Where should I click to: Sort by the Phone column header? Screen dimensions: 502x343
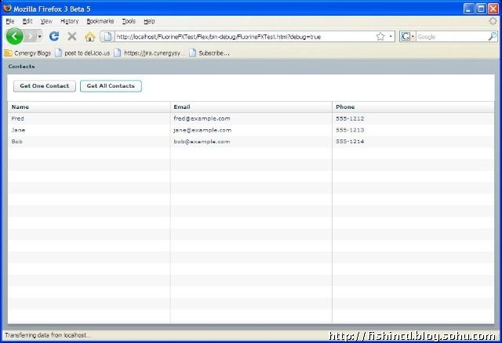pyautogui.click(x=413, y=107)
